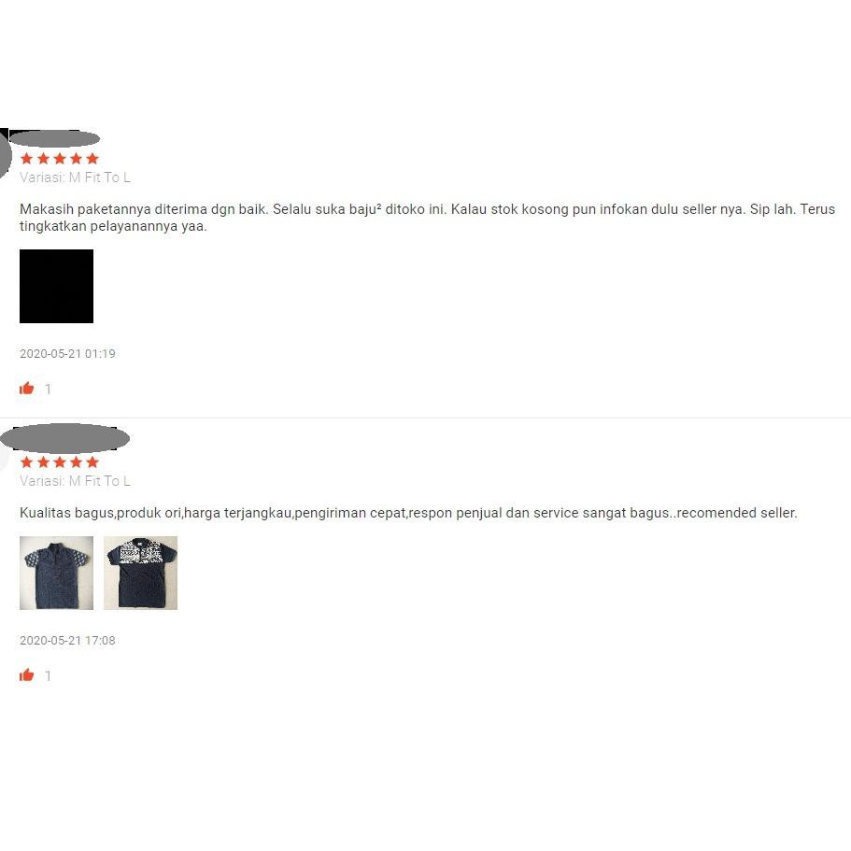Click the last star of the bottom review's rating
This screenshot has height=851, width=851.
pos(92,461)
